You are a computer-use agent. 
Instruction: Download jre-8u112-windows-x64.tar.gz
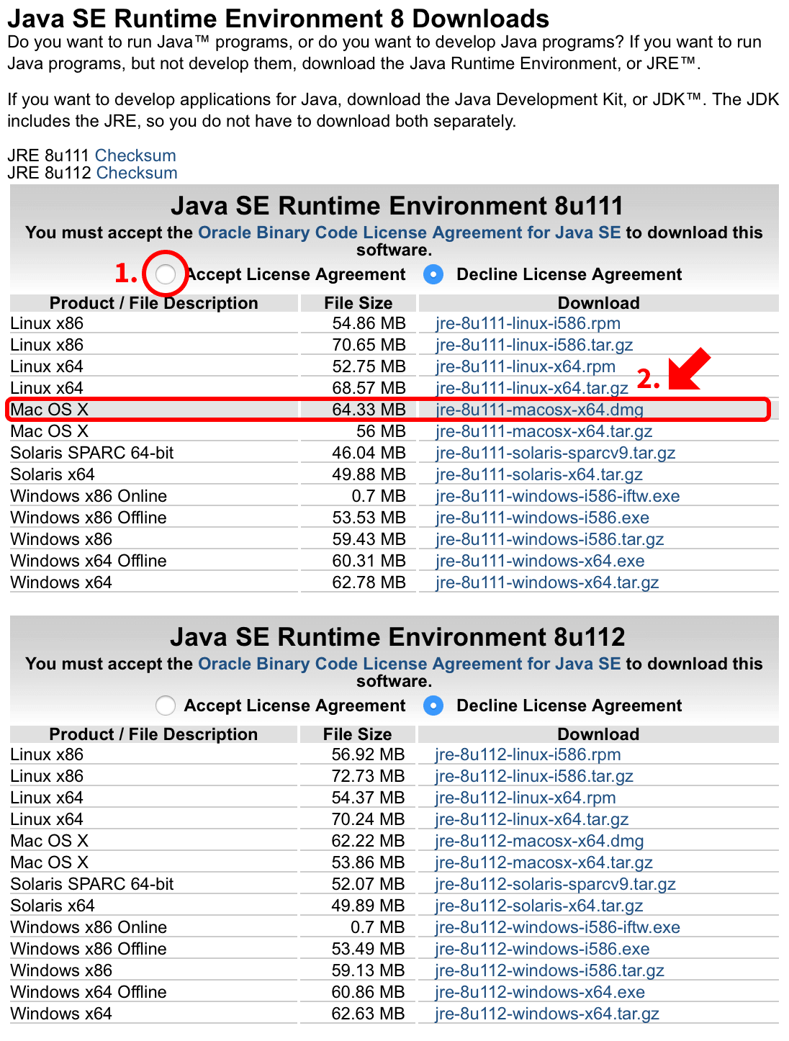click(547, 1014)
